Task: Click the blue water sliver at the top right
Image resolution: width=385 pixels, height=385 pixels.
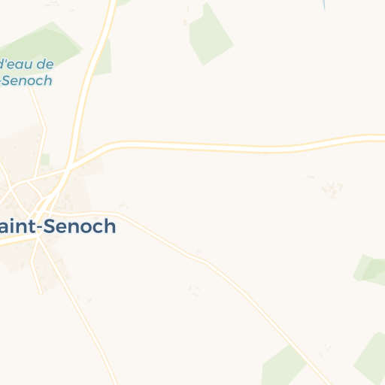Action: click(324, 5)
